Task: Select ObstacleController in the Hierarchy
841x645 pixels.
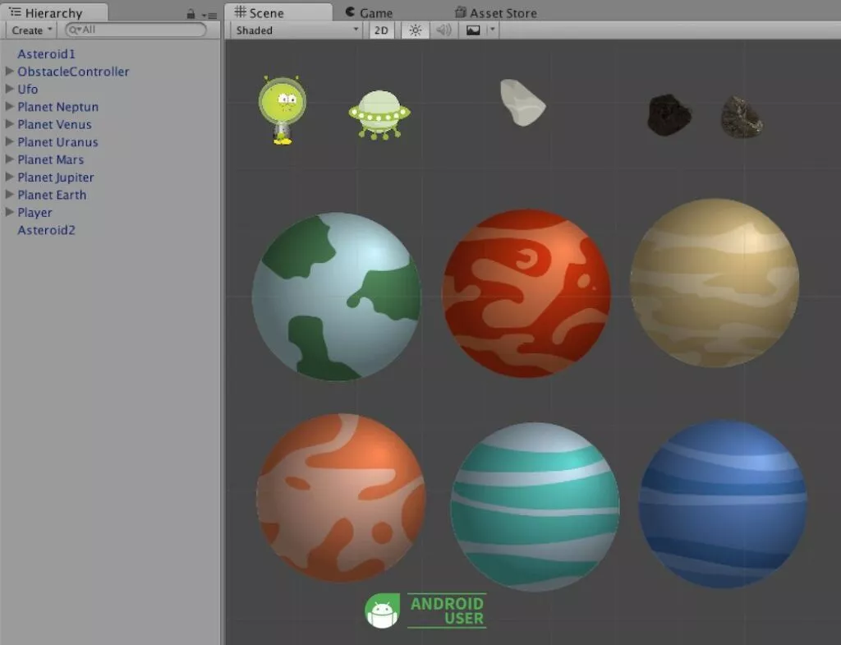Action: coord(73,71)
